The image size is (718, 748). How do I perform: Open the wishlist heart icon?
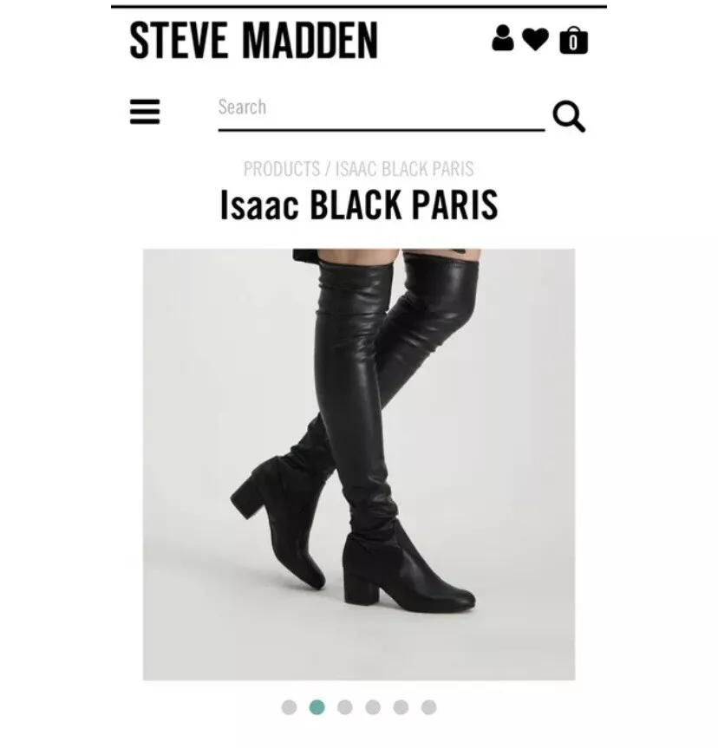tap(535, 40)
